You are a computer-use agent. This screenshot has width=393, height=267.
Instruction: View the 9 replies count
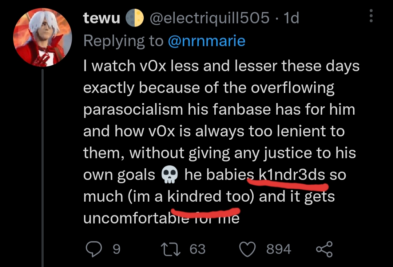(x=116, y=249)
